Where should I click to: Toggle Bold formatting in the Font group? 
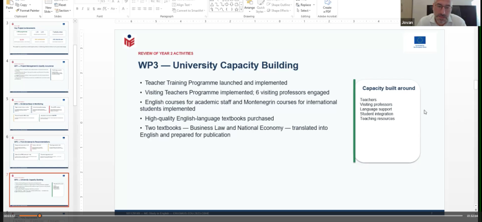[77, 9]
